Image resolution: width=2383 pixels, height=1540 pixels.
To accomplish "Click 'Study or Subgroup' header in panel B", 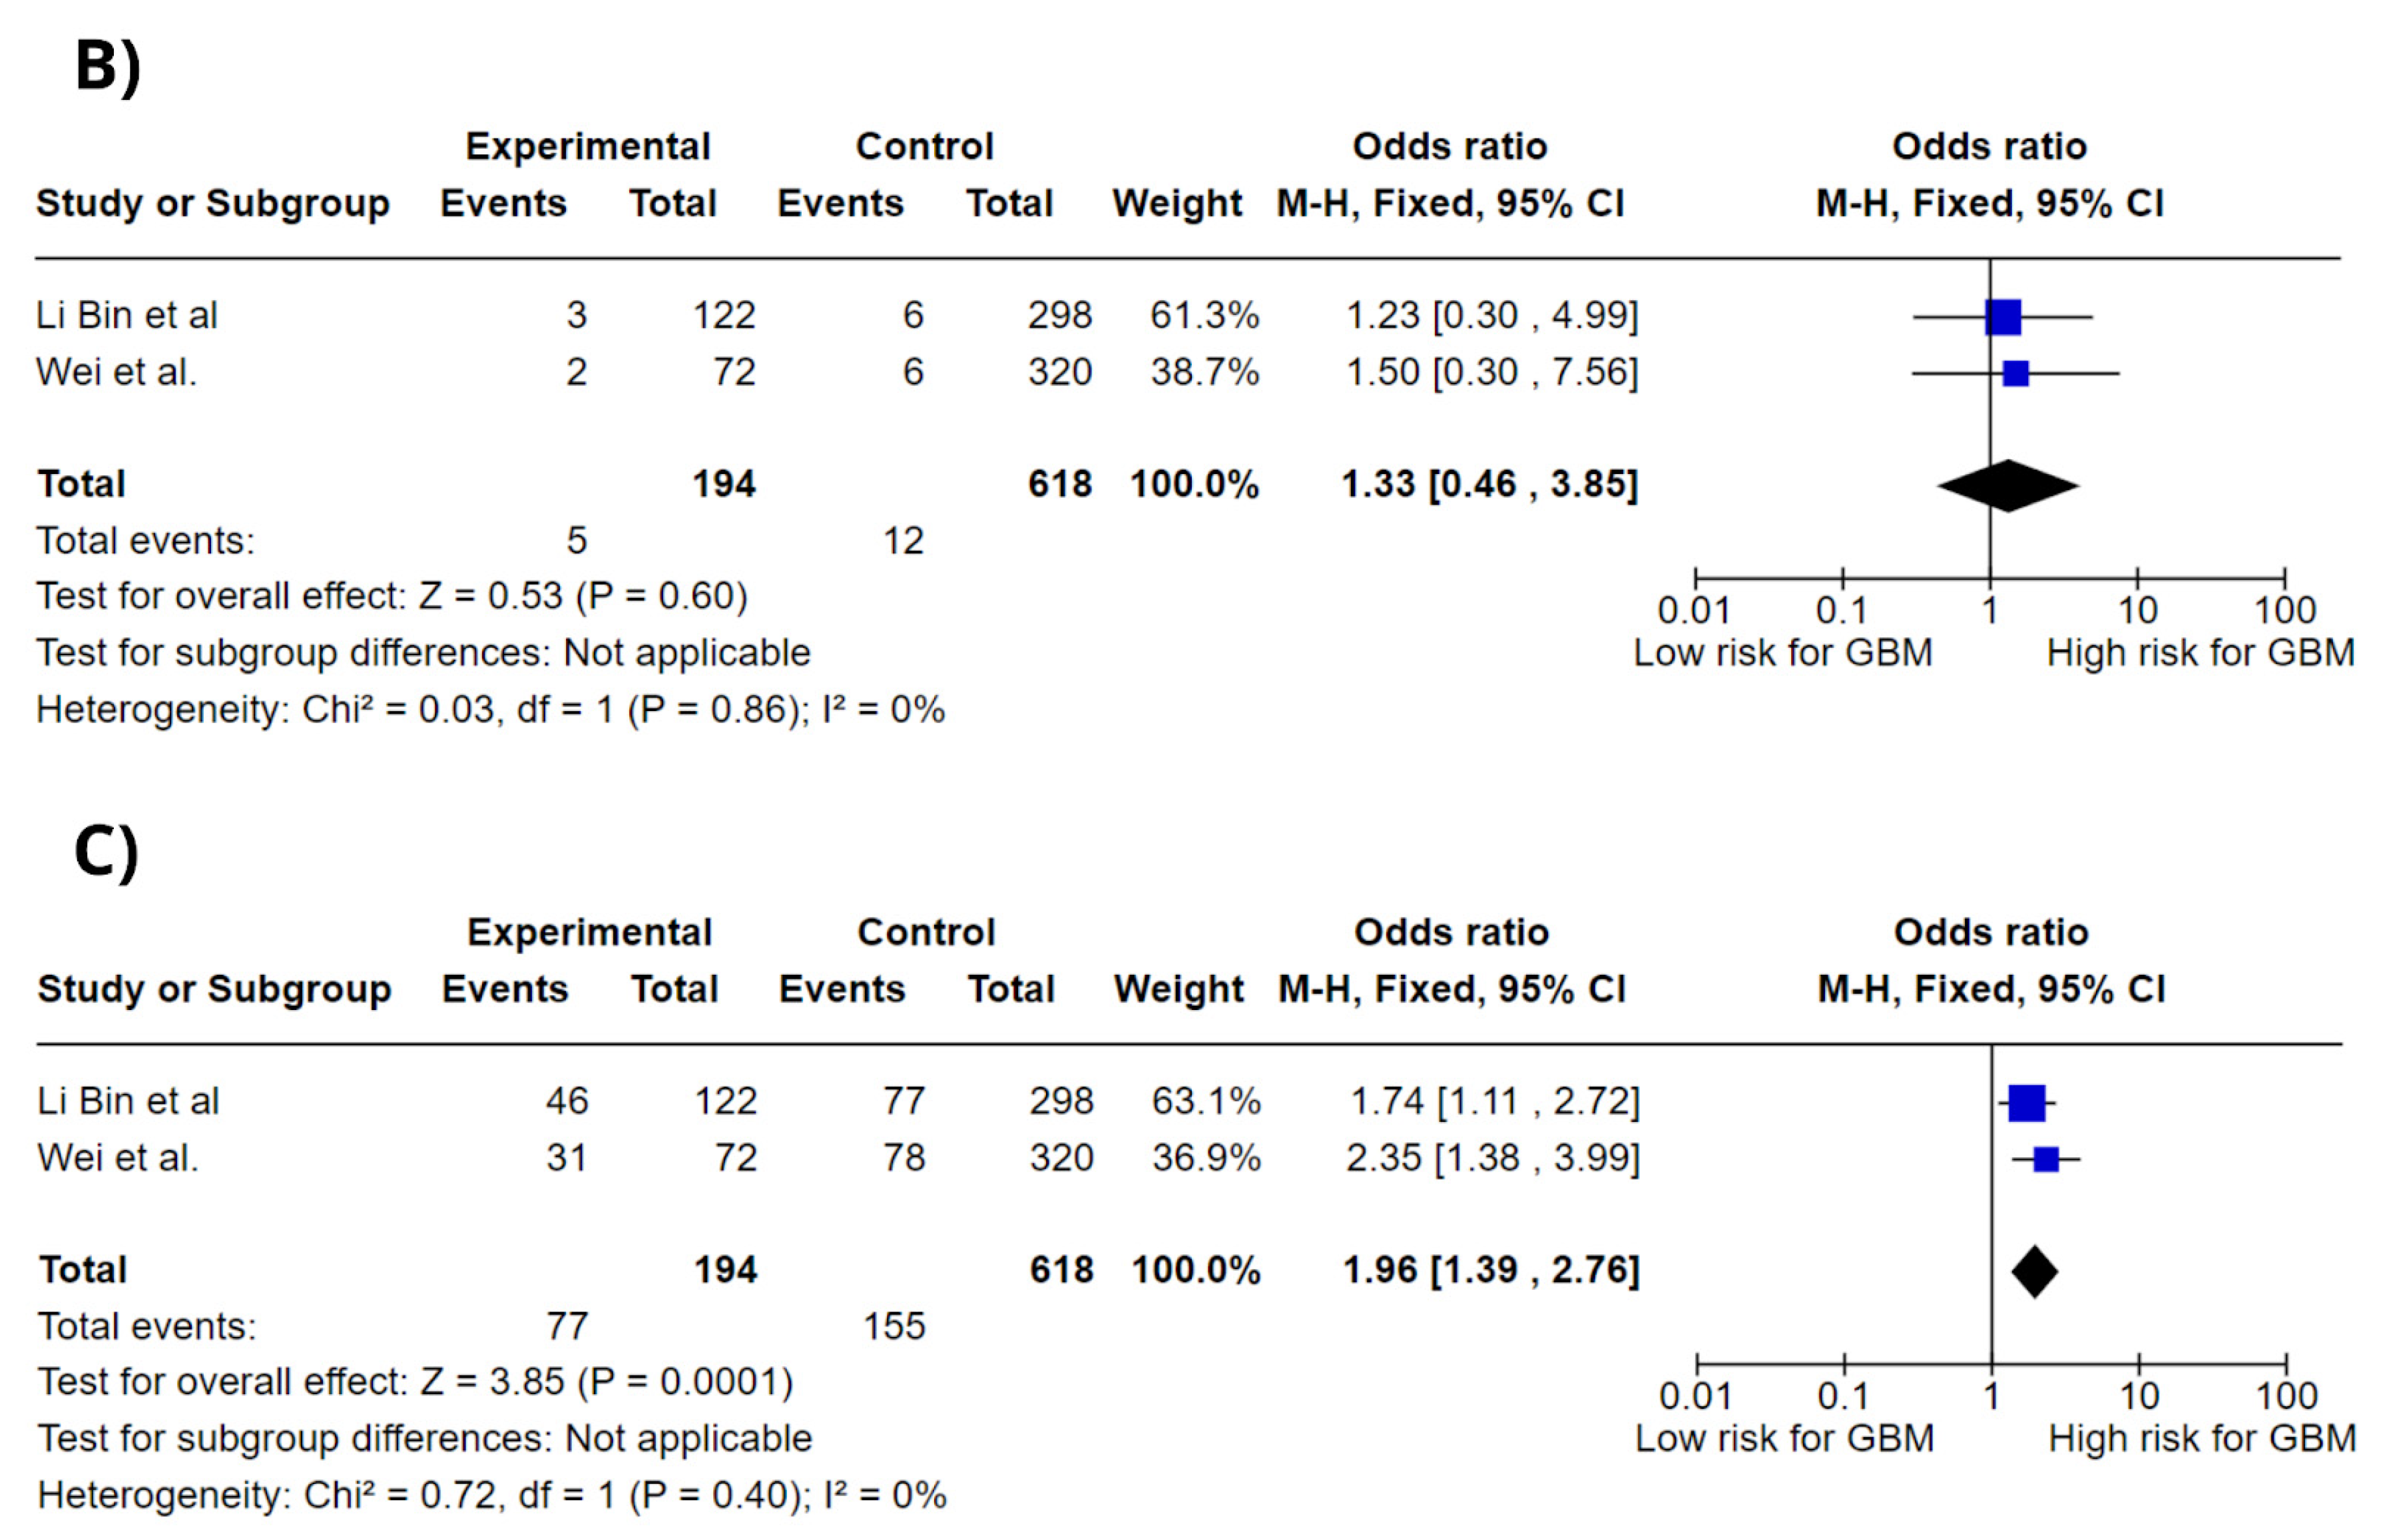I will 212,203.
